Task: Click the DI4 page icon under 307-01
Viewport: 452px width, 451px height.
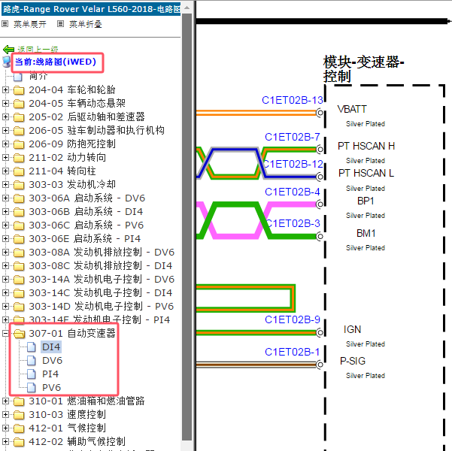Action: 32,347
